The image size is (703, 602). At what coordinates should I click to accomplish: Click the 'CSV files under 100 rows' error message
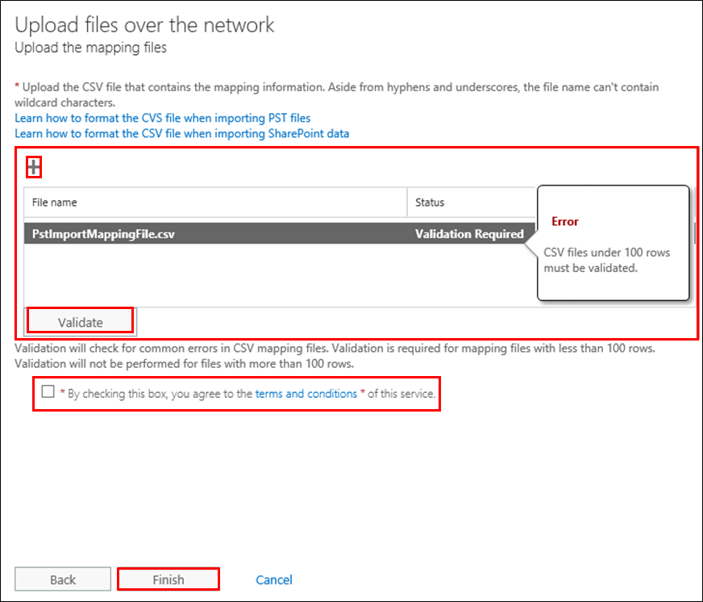(607, 260)
